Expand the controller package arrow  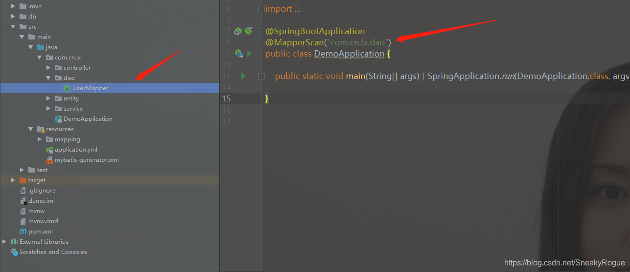(x=48, y=68)
